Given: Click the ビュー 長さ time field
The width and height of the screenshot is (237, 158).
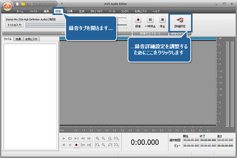Looking at the screenshot, I should click(225, 146).
